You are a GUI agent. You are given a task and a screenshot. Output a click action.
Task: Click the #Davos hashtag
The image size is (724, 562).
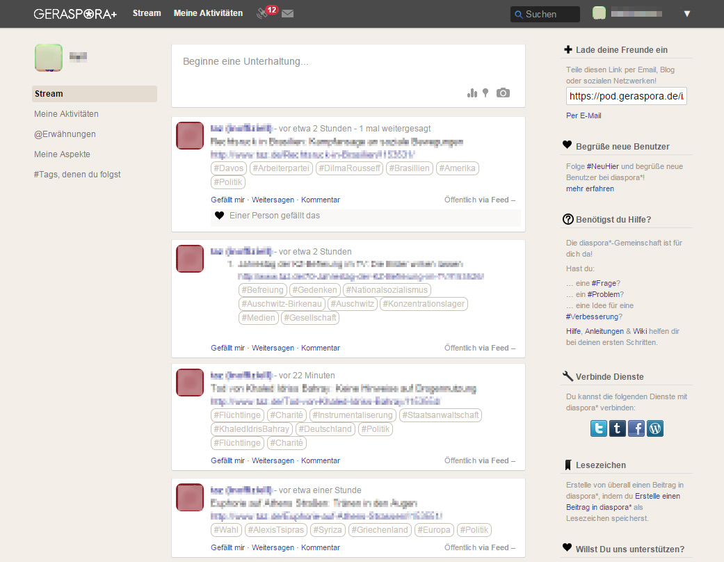228,168
